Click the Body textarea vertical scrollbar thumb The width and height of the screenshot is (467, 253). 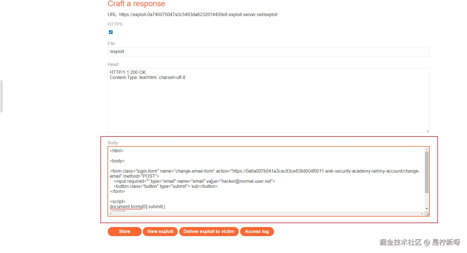click(x=427, y=172)
